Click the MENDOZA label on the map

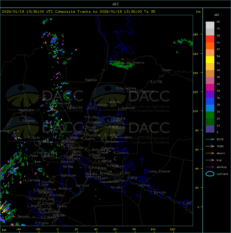[x=67, y=141]
